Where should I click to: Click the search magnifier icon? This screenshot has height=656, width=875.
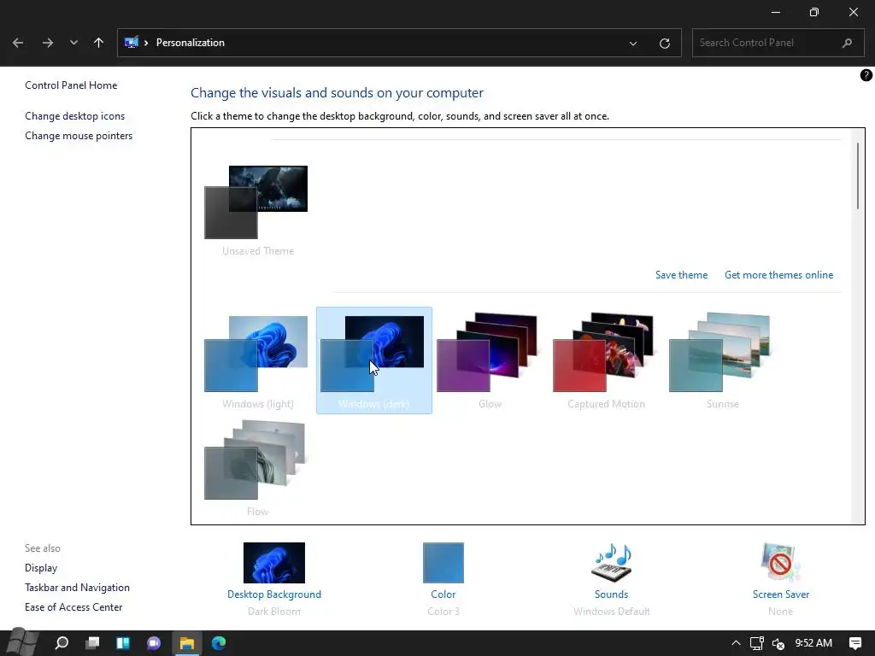847,43
